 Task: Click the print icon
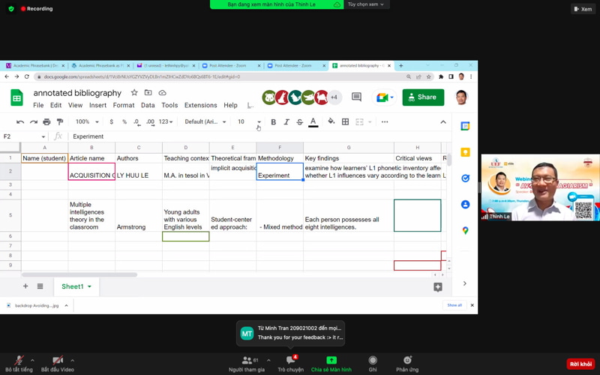tap(46, 121)
